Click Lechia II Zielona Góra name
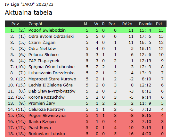Image resolution: width=171 pixels, height=139 pixels. [51, 85]
